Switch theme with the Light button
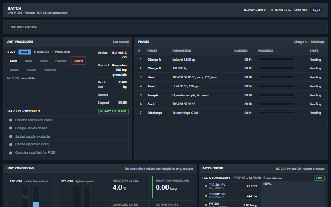Viewport: 331px width, 207px height. click(x=317, y=10)
